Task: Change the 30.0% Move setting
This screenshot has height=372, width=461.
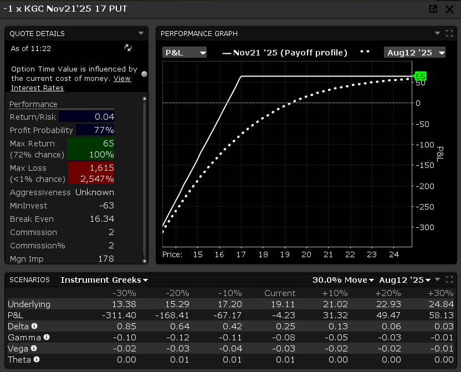Action: (343, 280)
